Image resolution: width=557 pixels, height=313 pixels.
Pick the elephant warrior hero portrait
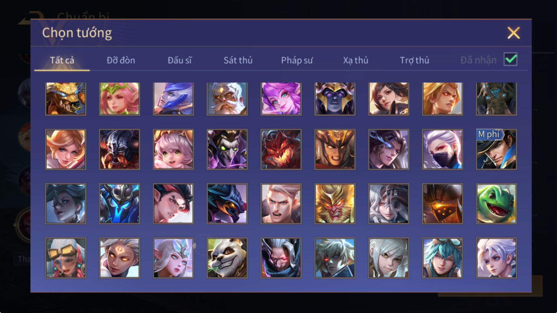tap(496, 99)
